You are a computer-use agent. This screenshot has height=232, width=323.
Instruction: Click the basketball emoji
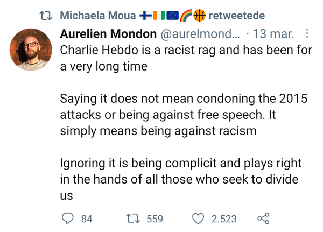point(199,14)
